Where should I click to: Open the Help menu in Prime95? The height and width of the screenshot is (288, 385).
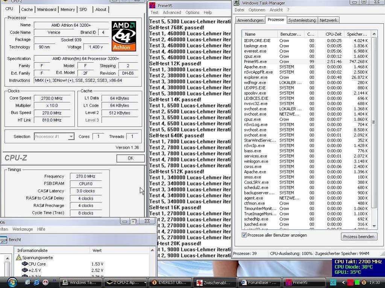208,12
